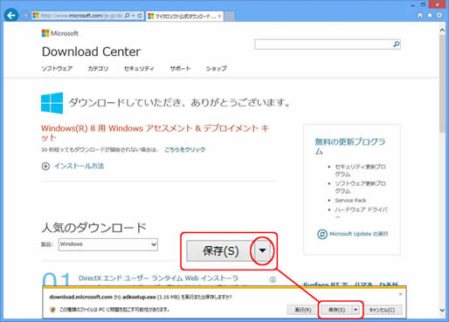The image size is (449, 322).
Task: Click the vertical scrollbar down arrow
Action: click(442, 311)
